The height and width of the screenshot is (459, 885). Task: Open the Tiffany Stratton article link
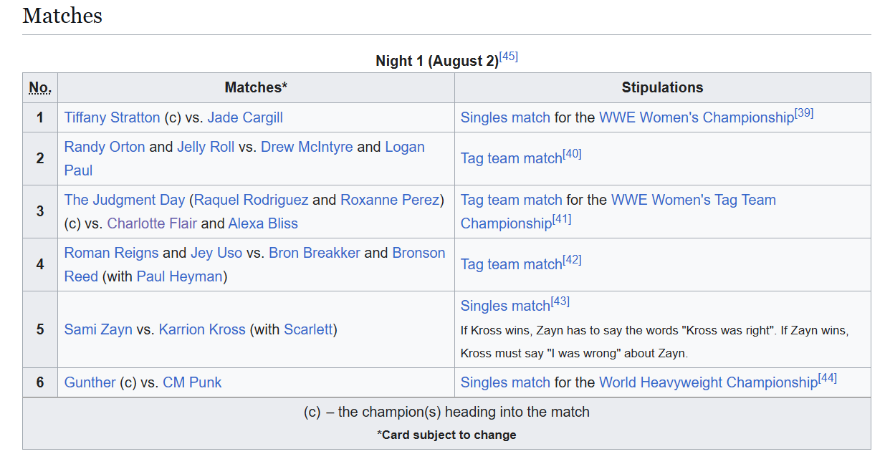click(113, 117)
